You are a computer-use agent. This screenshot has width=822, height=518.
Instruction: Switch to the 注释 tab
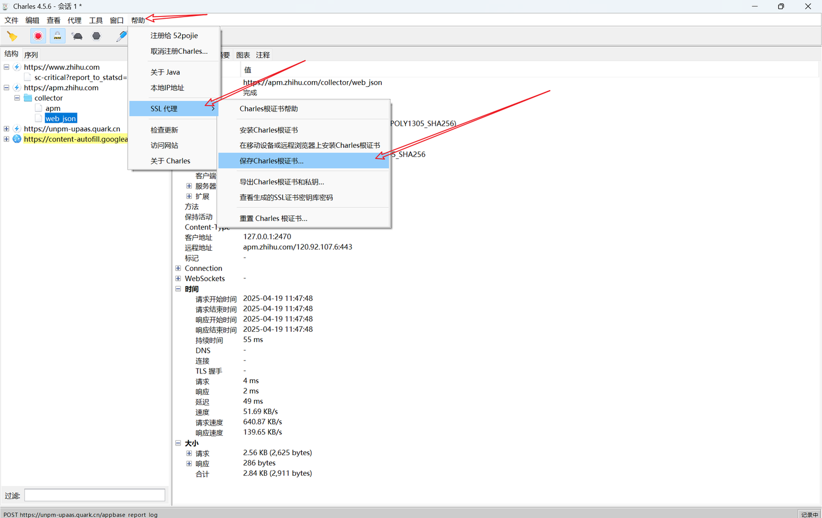(263, 55)
